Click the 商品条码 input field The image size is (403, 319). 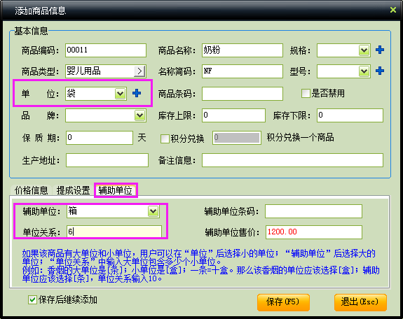click(243, 94)
